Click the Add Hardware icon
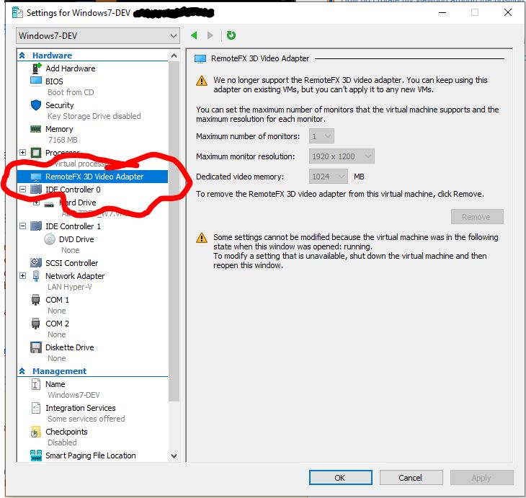Screen dimensions: 526x498 click(x=36, y=68)
